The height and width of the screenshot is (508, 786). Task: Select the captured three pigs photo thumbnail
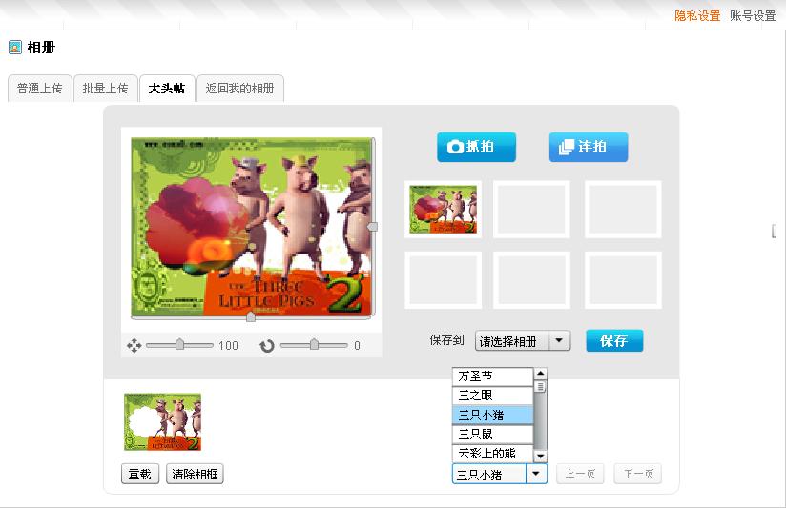444,209
